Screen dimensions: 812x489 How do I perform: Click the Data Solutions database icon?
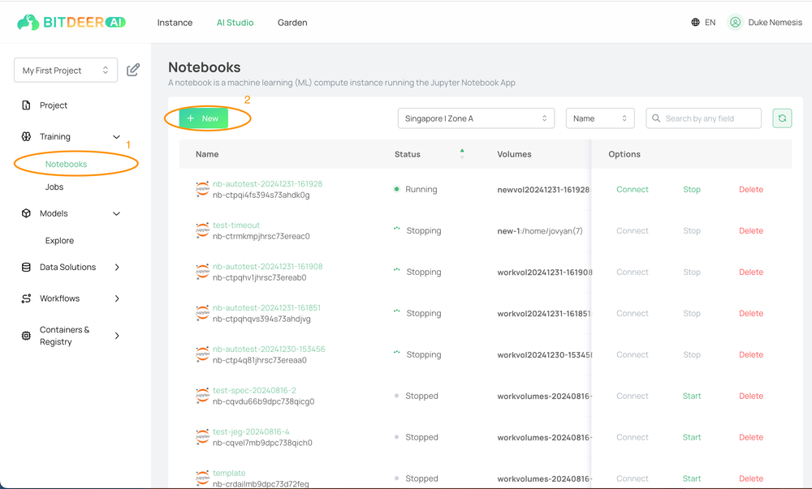(27, 268)
